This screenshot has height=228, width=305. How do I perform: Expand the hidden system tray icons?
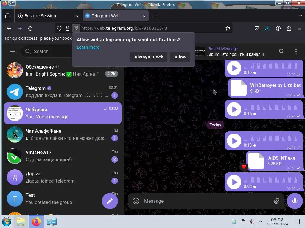point(260,221)
